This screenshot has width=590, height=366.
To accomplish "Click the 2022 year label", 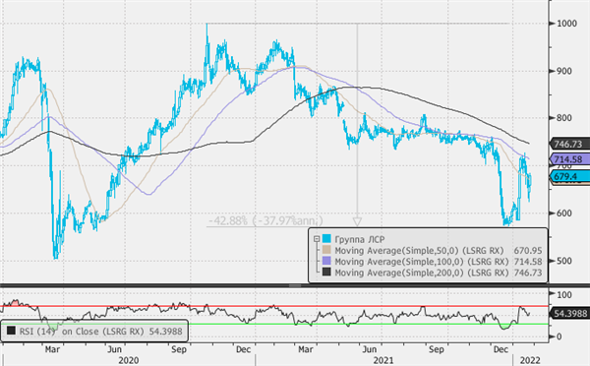I will (530, 360).
